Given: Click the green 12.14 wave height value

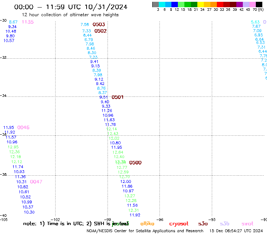Looking at the screenshot, I should point(111,129).
